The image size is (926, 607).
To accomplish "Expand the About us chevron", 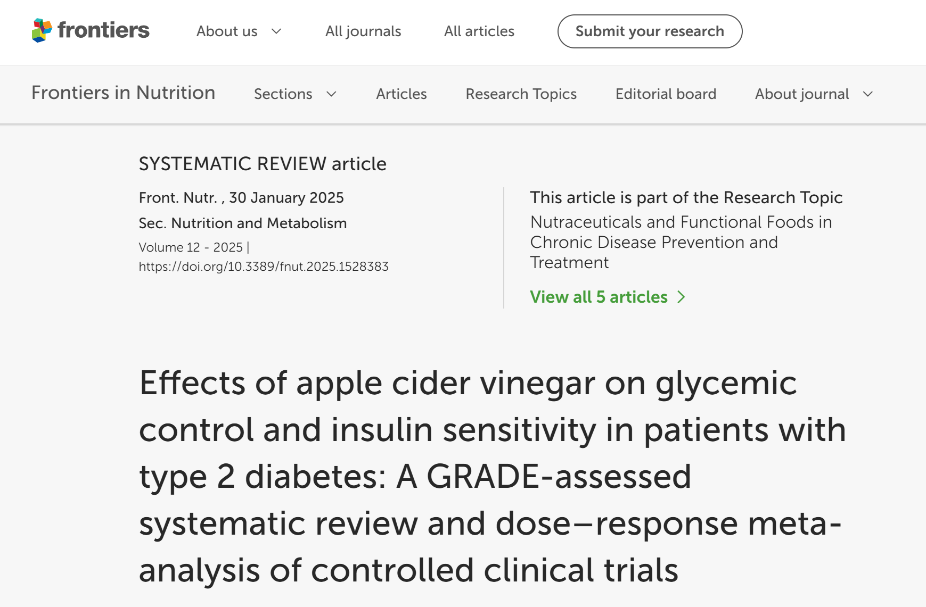I will [276, 31].
